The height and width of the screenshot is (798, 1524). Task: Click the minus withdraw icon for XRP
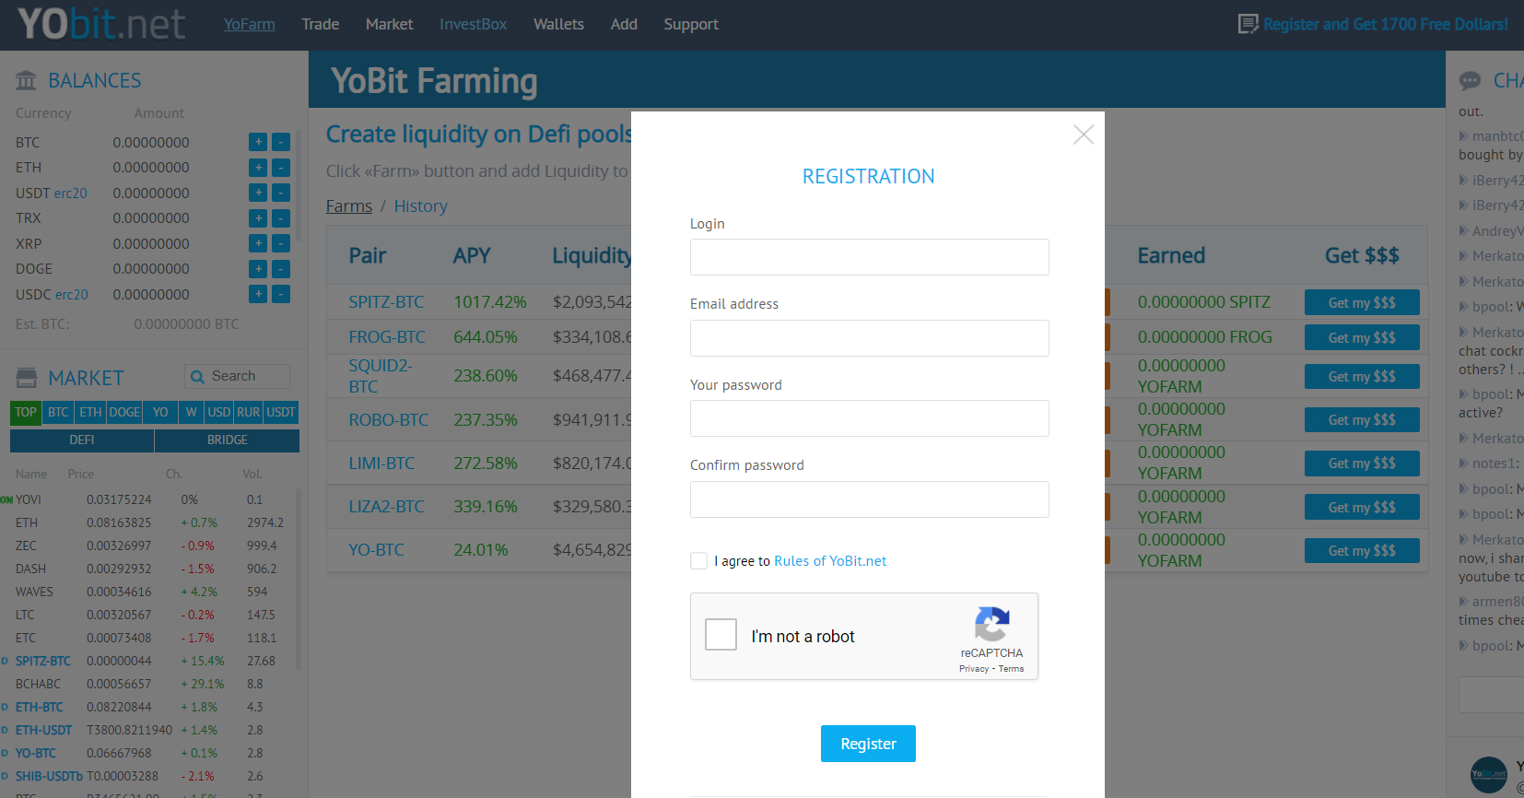[x=281, y=243]
